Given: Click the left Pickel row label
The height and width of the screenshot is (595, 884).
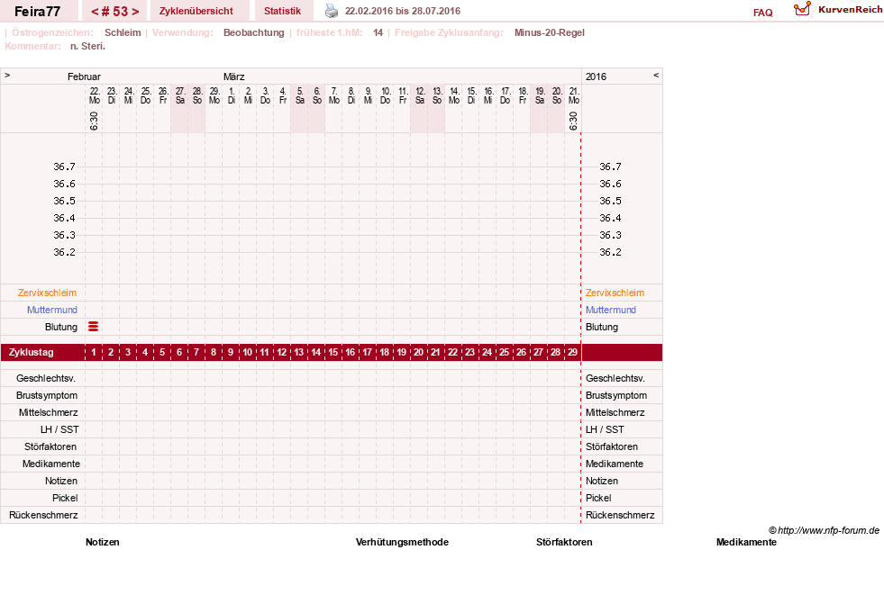Looking at the screenshot, I should (65, 498).
